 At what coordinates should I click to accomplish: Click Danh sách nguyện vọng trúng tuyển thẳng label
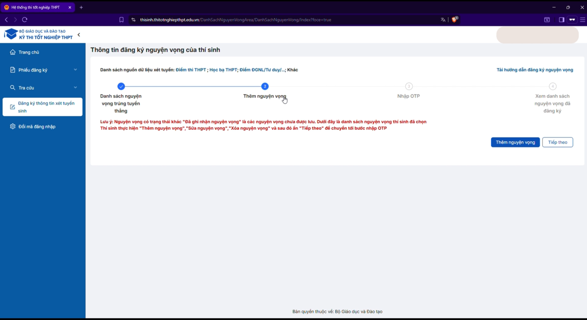(121, 104)
